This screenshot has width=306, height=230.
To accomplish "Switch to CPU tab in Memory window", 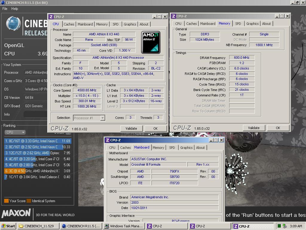I will [178, 24].
